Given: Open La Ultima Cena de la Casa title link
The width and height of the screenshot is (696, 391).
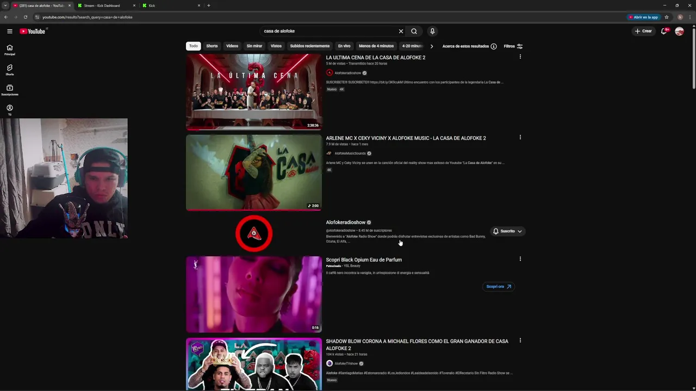Looking at the screenshot, I should tap(376, 58).
